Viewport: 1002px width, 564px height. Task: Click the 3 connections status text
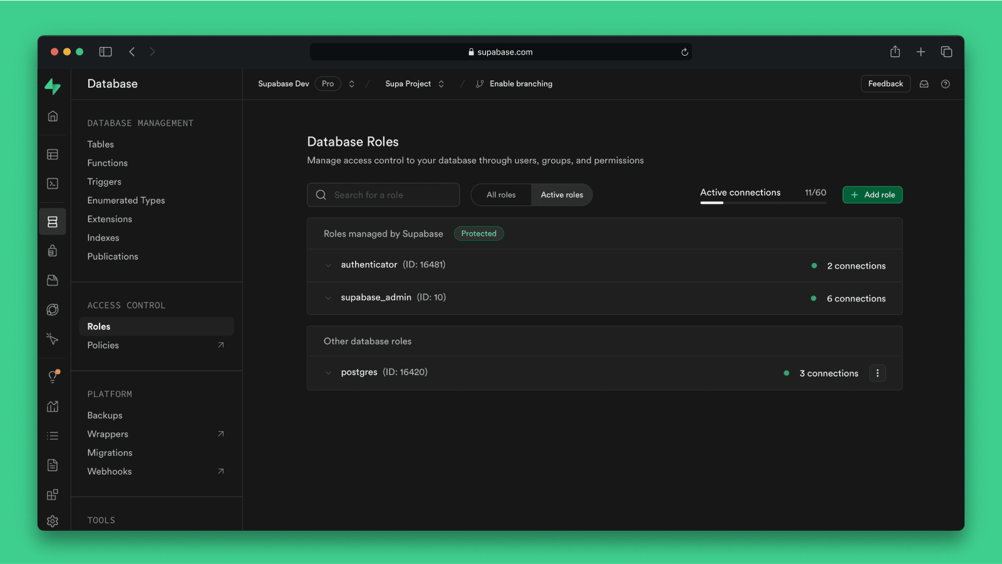tap(829, 374)
